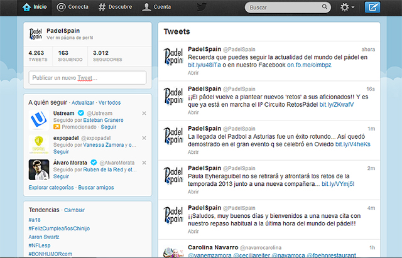Click the search magnifier icon

[324, 7]
